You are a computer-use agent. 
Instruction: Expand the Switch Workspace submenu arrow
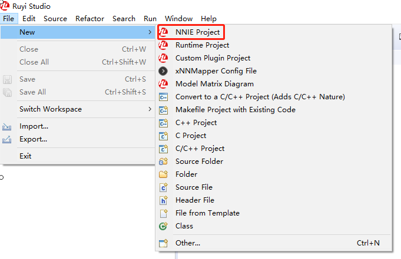pos(150,109)
